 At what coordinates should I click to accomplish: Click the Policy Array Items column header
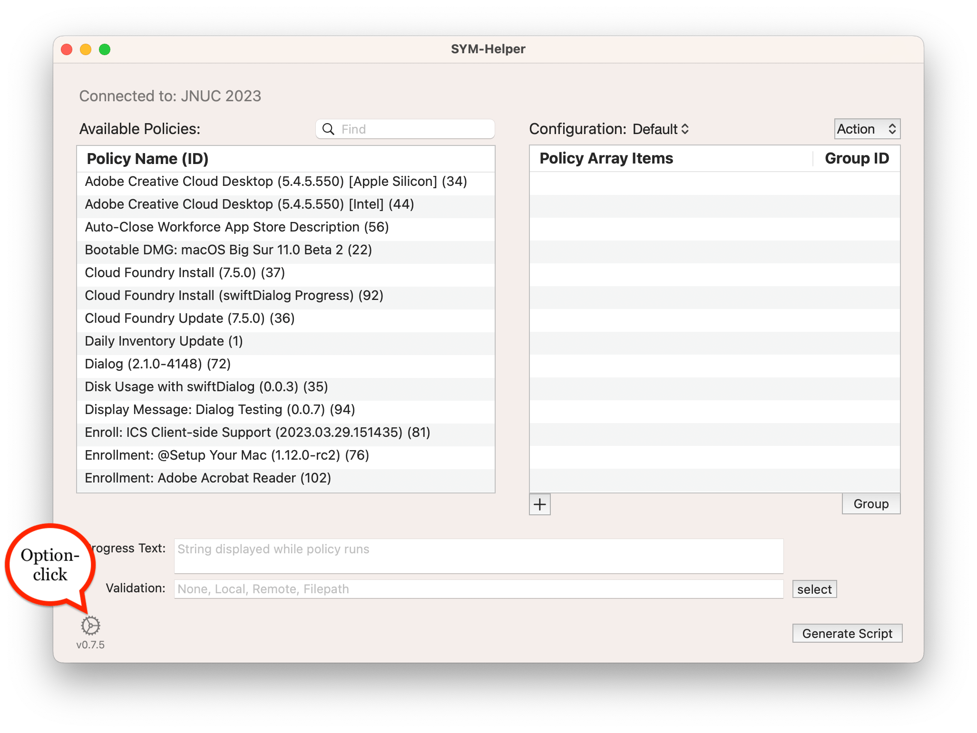click(606, 158)
